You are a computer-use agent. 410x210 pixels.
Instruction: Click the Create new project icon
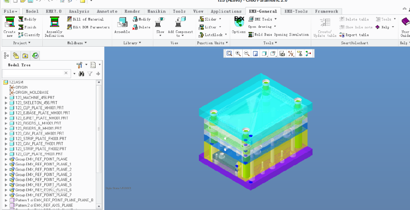(10, 22)
